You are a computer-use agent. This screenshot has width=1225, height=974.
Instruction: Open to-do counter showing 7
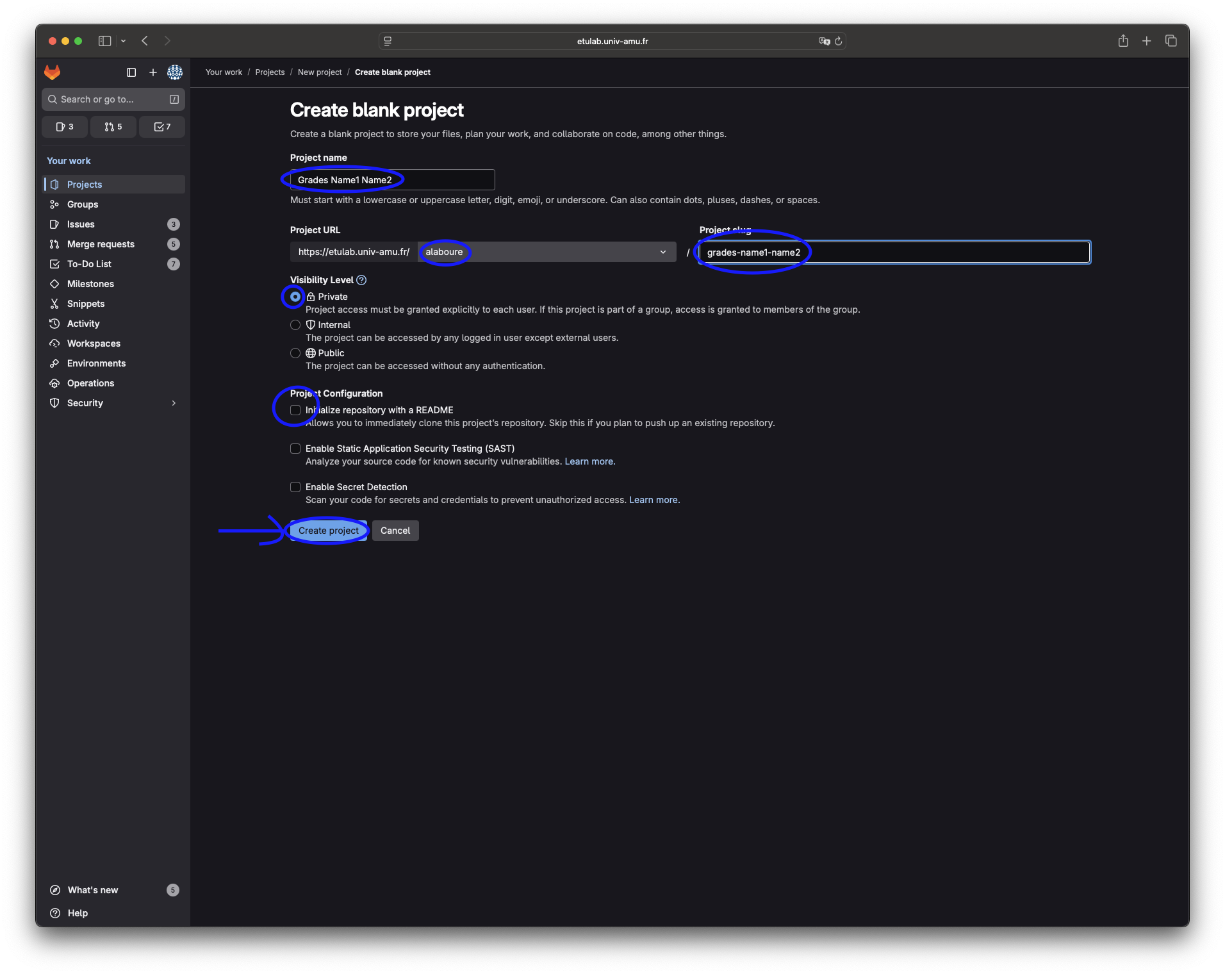click(x=162, y=127)
